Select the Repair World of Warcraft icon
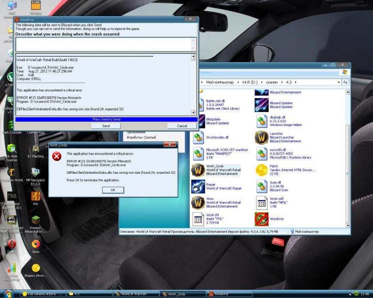 pyautogui.click(x=198, y=186)
